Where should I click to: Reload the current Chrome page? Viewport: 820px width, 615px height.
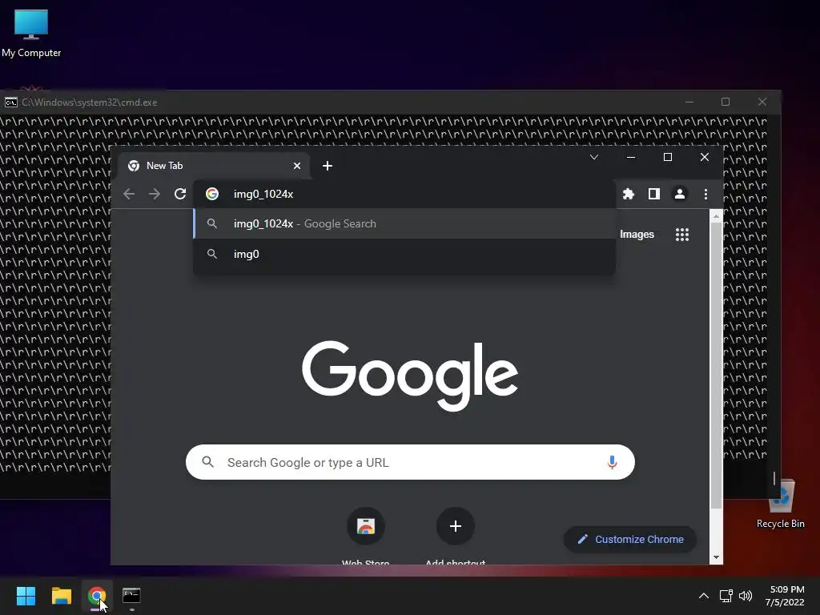(x=180, y=194)
